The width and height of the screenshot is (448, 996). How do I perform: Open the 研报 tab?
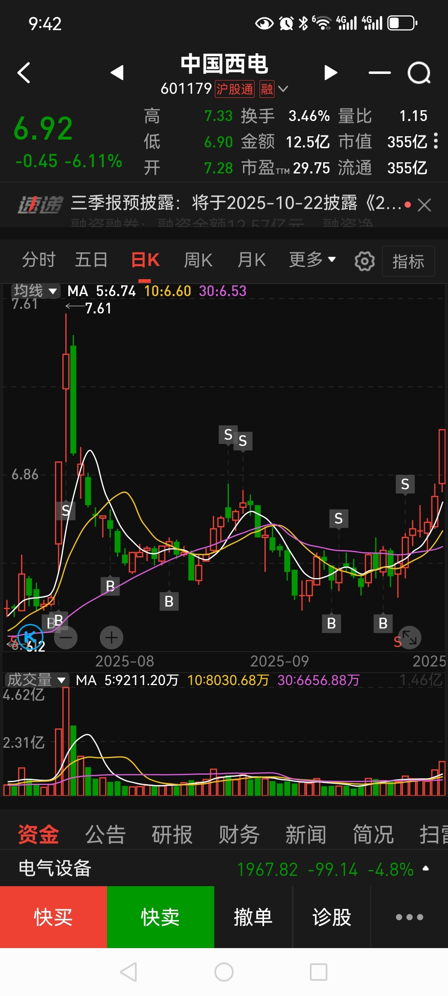click(172, 834)
